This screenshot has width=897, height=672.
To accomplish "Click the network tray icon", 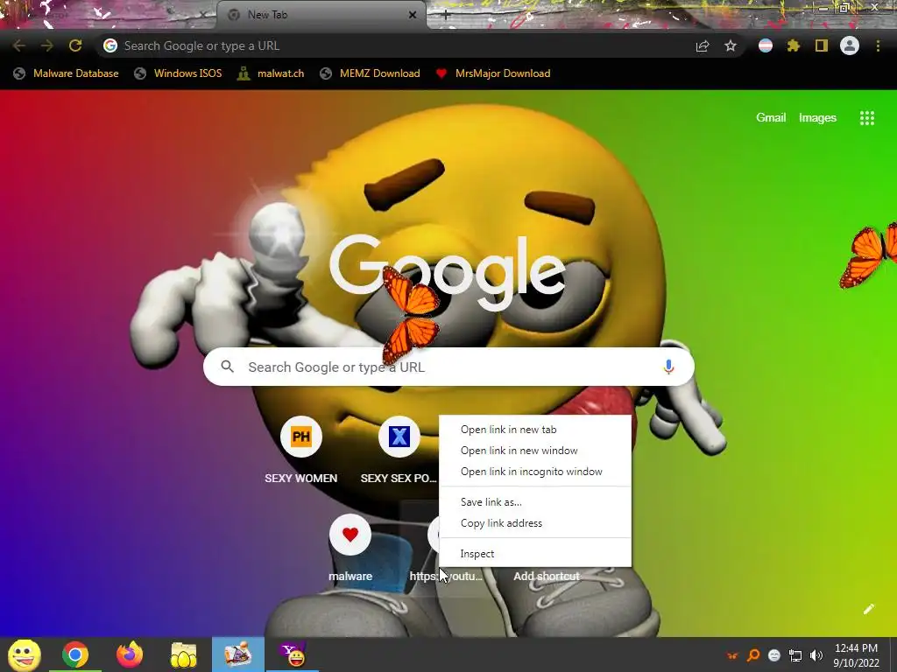I will coord(795,654).
